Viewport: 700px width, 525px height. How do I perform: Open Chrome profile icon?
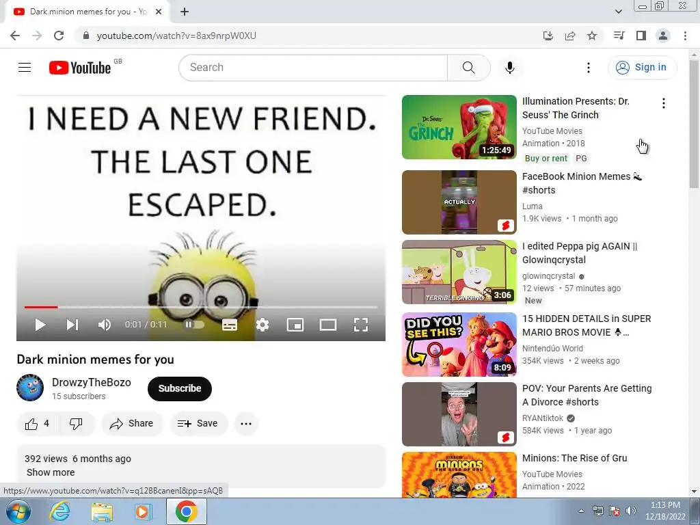(x=663, y=36)
